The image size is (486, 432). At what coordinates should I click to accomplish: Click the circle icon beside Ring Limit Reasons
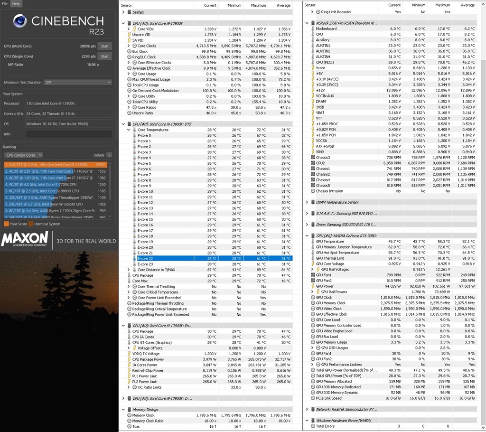(318, 12)
